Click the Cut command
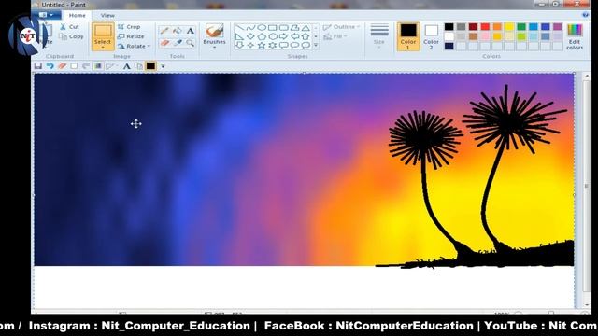Image resolution: width=598 pixels, height=336 pixels. click(69, 27)
